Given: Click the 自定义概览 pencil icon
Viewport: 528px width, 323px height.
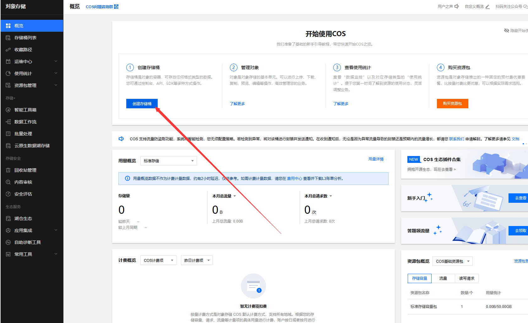Looking at the screenshot, I should [487, 7].
